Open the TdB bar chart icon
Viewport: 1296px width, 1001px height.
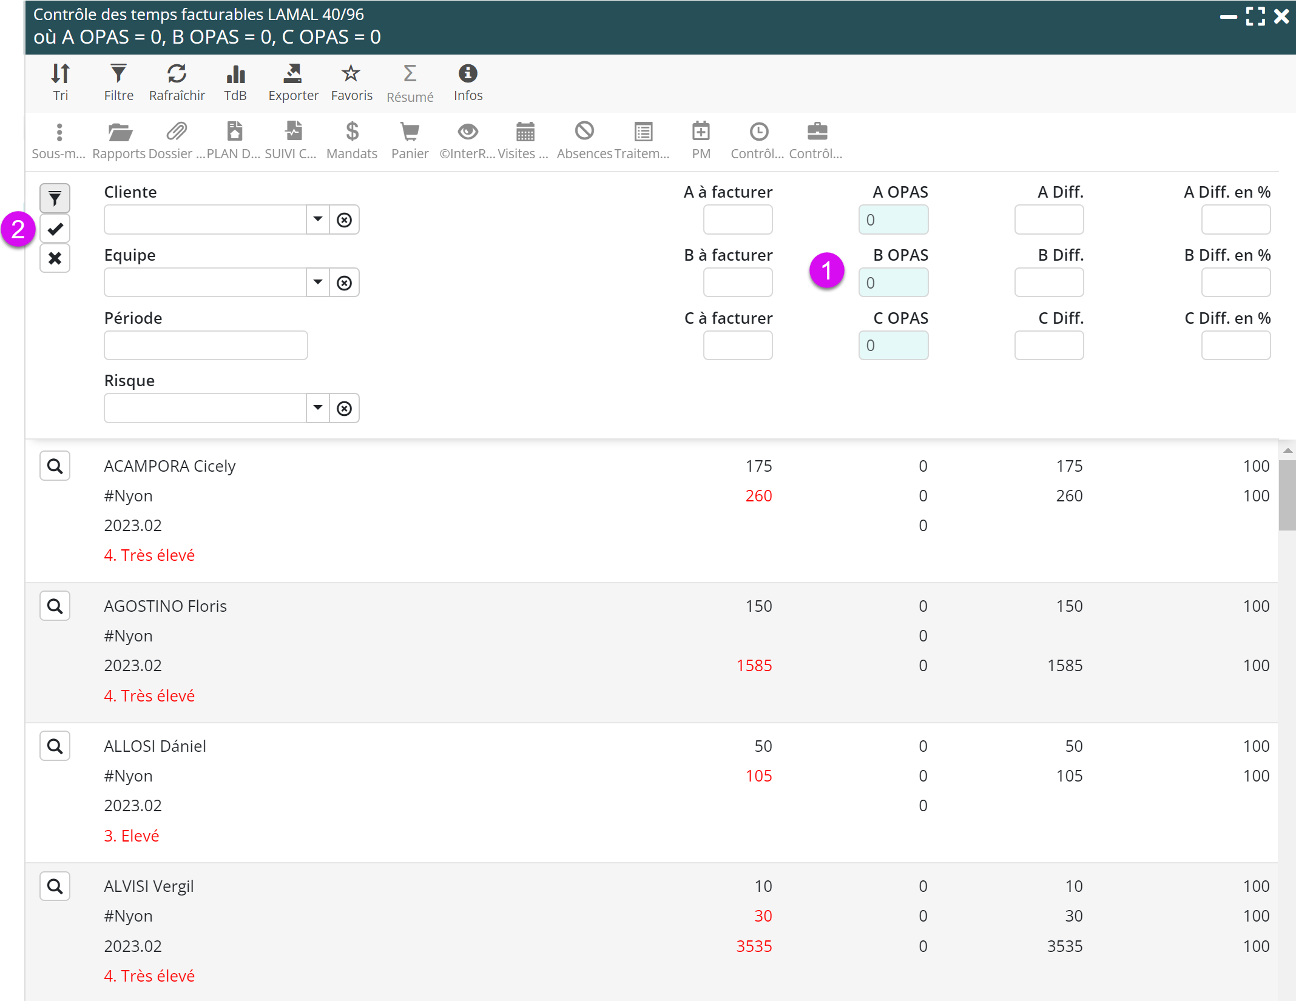[235, 82]
